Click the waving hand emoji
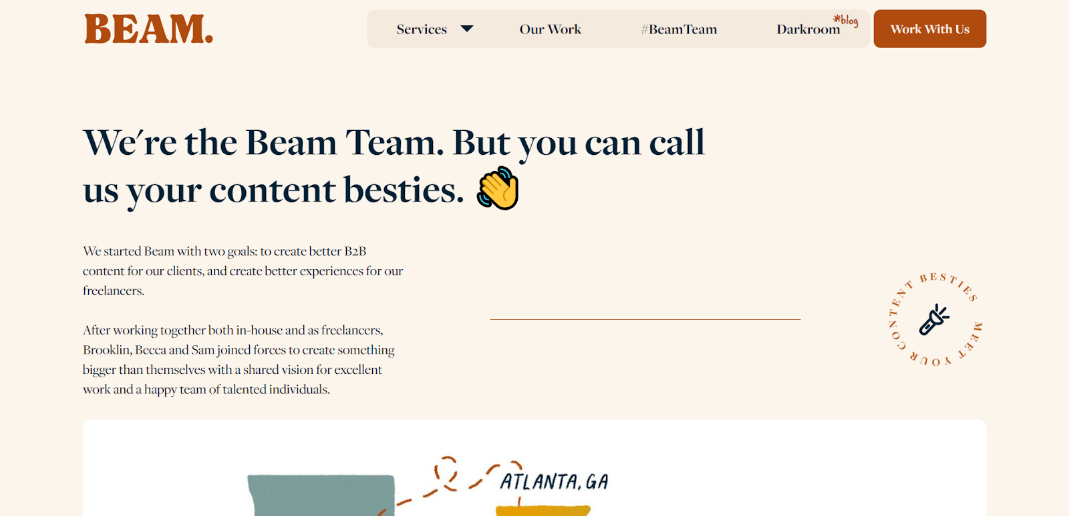 click(498, 188)
